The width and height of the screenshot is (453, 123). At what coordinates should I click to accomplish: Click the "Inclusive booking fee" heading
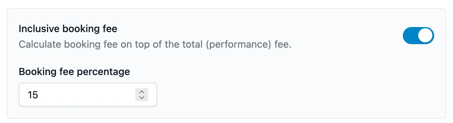tap(68, 29)
